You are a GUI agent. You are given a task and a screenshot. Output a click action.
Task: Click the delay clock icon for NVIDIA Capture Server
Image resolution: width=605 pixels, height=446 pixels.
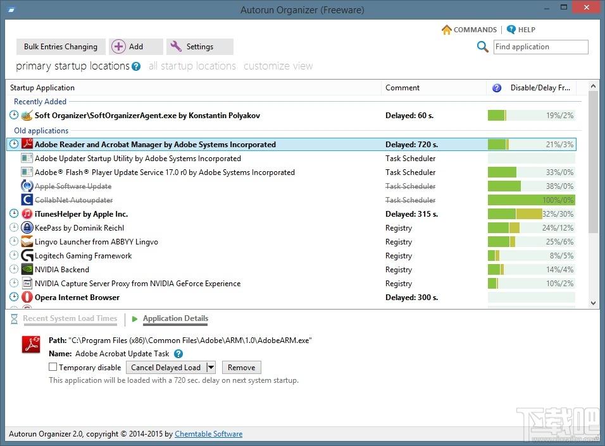coord(14,282)
